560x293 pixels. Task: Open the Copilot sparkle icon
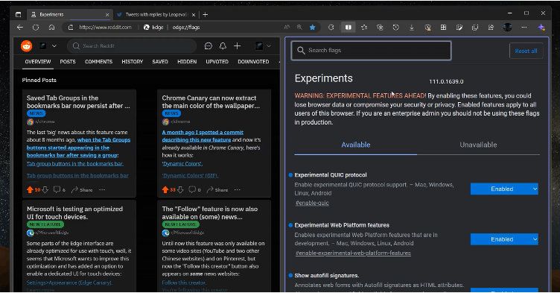click(541, 27)
